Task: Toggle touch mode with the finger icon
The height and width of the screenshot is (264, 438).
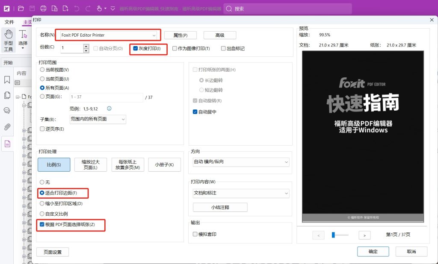Action: click(x=99, y=9)
